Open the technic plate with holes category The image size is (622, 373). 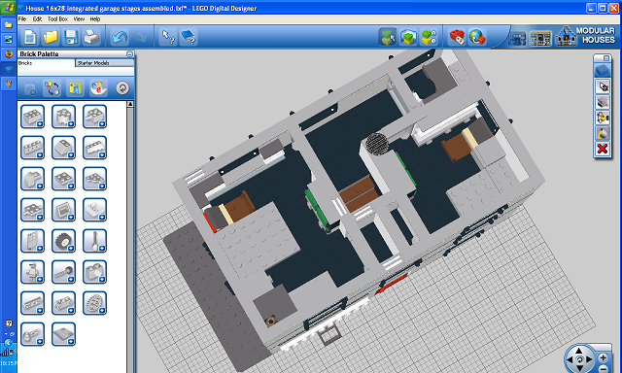click(x=63, y=303)
